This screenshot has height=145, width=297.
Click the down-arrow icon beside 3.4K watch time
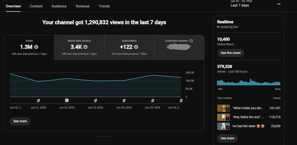86,47
